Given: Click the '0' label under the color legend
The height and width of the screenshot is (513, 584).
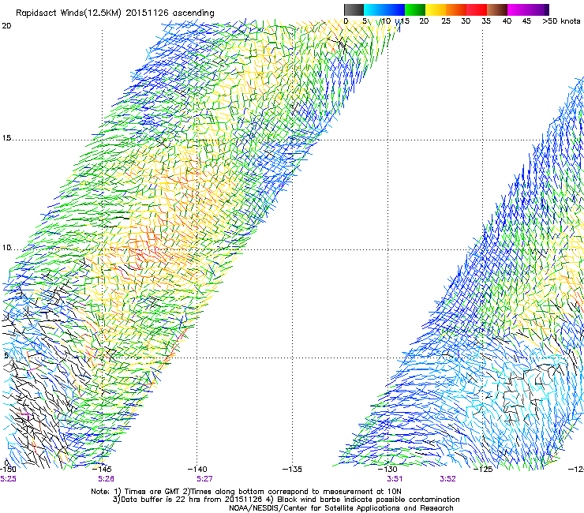Looking at the screenshot, I should pyautogui.click(x=346, y=21).
